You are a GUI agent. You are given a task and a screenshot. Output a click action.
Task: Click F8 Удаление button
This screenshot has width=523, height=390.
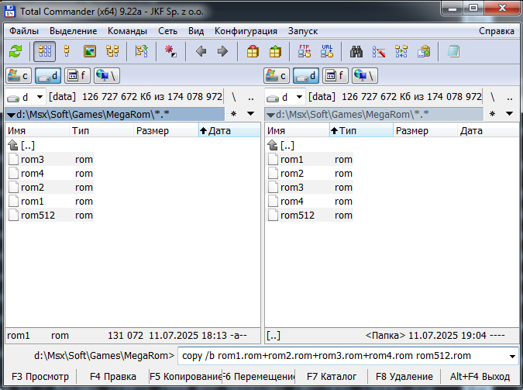point(404,377)
